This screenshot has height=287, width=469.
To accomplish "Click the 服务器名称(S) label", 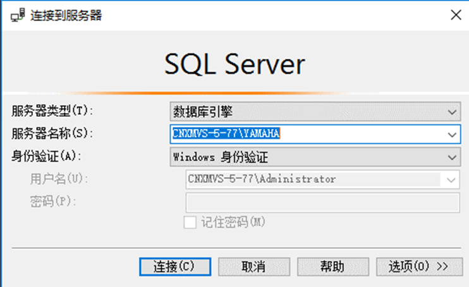I will coord(52,133).
